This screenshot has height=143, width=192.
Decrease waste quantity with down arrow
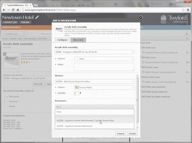[x=80, y=94]
